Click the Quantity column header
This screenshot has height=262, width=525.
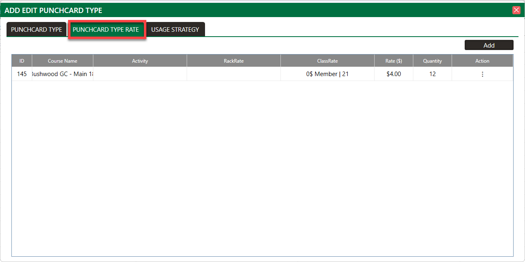[x=432, y=61]
